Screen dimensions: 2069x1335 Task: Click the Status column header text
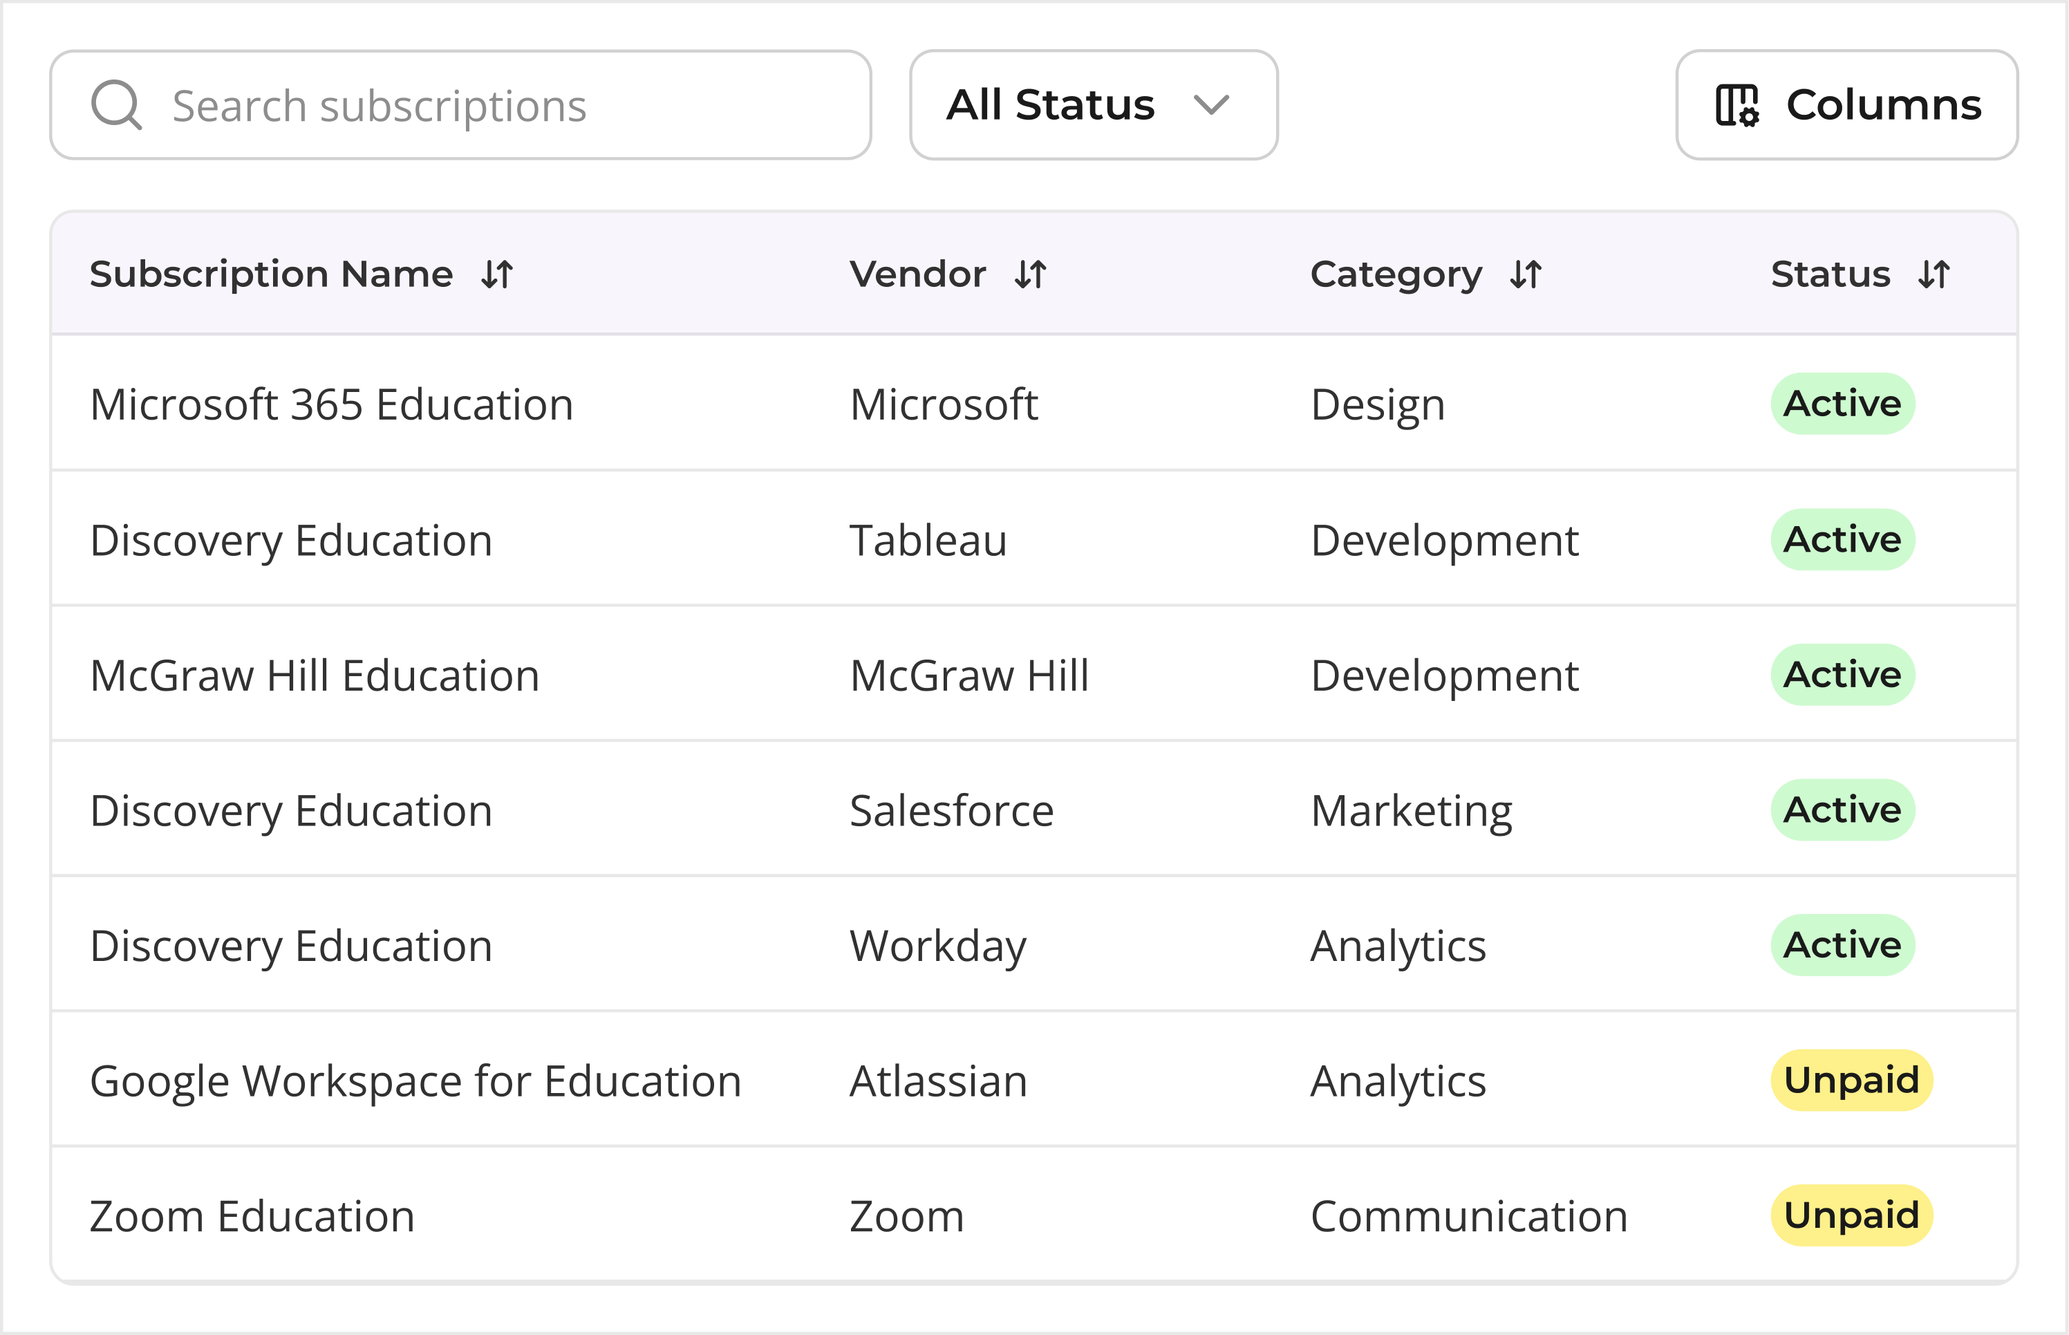[1831, 274]
